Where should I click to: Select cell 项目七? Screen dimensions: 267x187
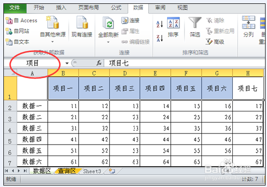[x=248, y=88]
